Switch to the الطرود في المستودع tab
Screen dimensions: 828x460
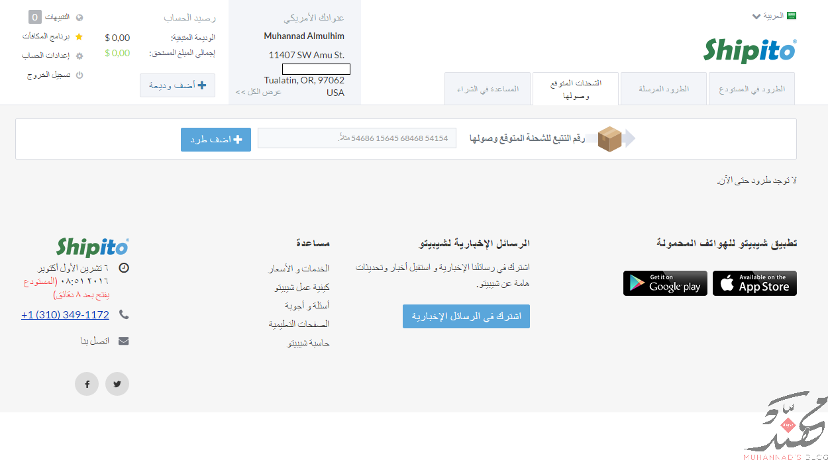tap(752, 89)
